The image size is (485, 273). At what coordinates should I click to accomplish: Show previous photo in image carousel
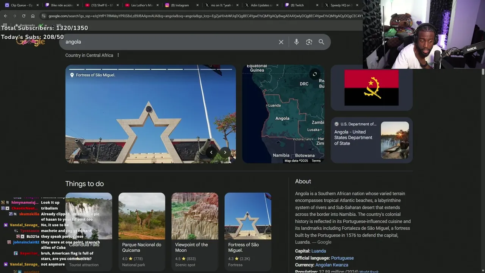pyautogui.click(x=211, y=152)
